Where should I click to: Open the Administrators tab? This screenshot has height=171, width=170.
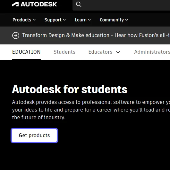152,52
